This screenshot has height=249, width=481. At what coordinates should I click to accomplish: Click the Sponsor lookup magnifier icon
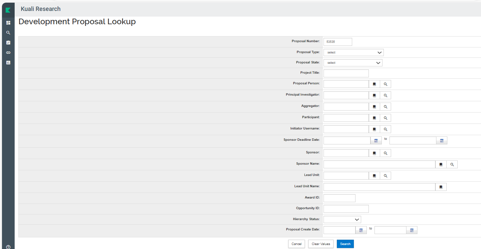(385, 153)
